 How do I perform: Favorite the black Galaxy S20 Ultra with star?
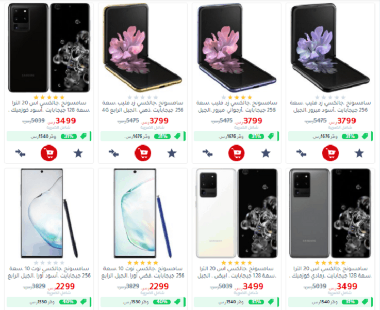[78, 153]
